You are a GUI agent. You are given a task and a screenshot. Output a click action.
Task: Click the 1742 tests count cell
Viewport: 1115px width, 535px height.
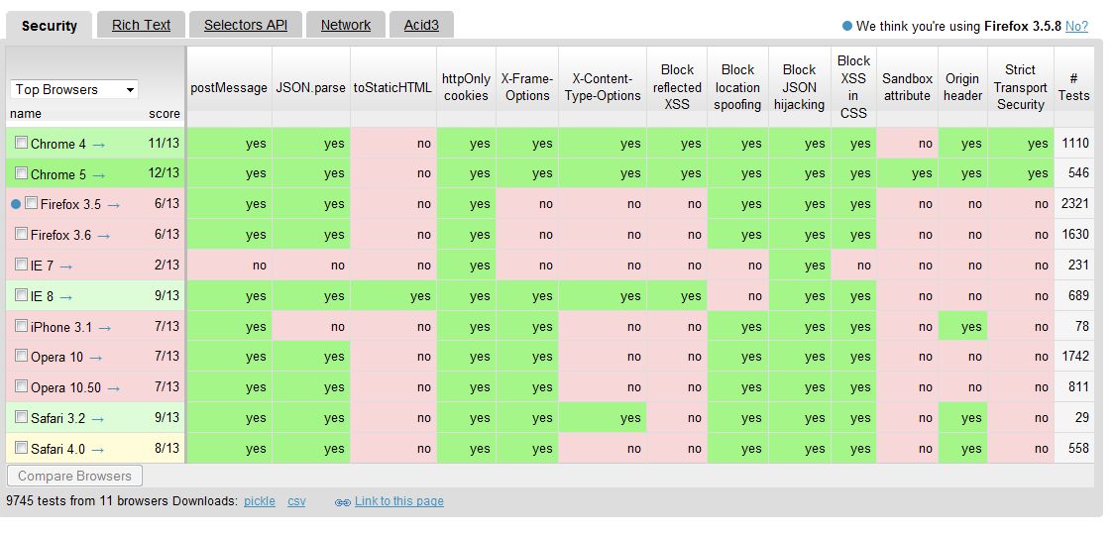point(1075,356)
